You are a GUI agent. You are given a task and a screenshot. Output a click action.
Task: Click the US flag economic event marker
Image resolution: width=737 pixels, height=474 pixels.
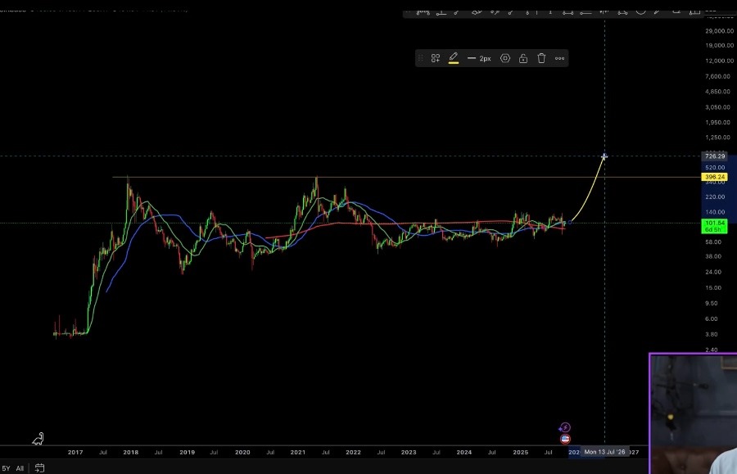click(x=564, y=439)
